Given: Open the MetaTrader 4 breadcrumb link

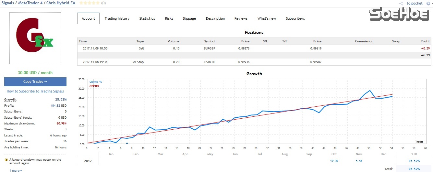Looking at the screenshot, I should click(30, 3).
